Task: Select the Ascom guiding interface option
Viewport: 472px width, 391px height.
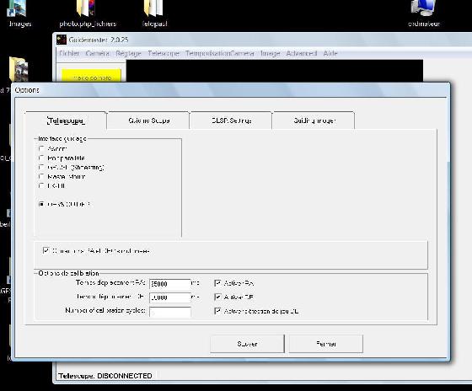Action: click(41, 148)
